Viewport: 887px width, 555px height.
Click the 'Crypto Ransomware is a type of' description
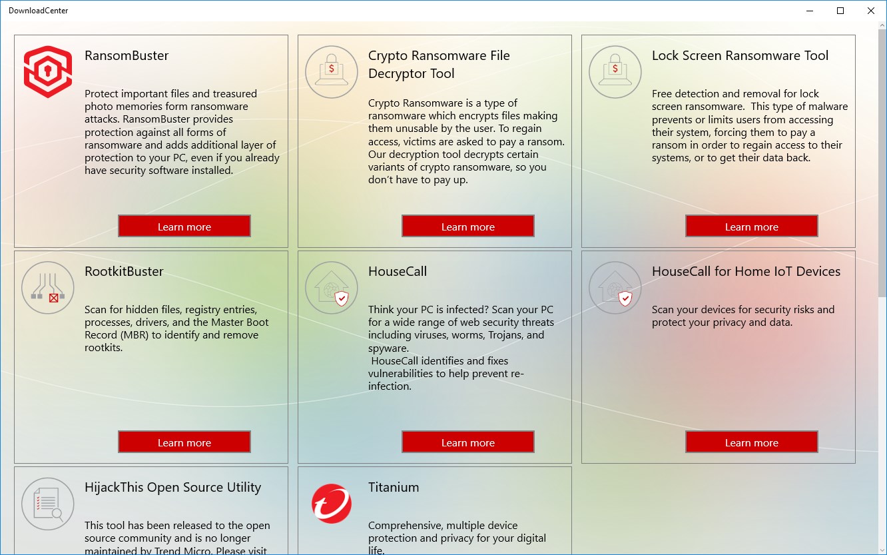[x=466, y=141]
